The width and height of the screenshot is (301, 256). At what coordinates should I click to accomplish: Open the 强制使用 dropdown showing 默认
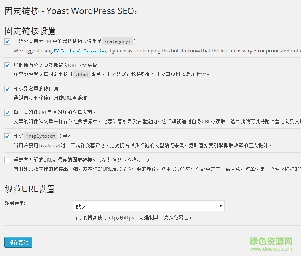point(148,206)
